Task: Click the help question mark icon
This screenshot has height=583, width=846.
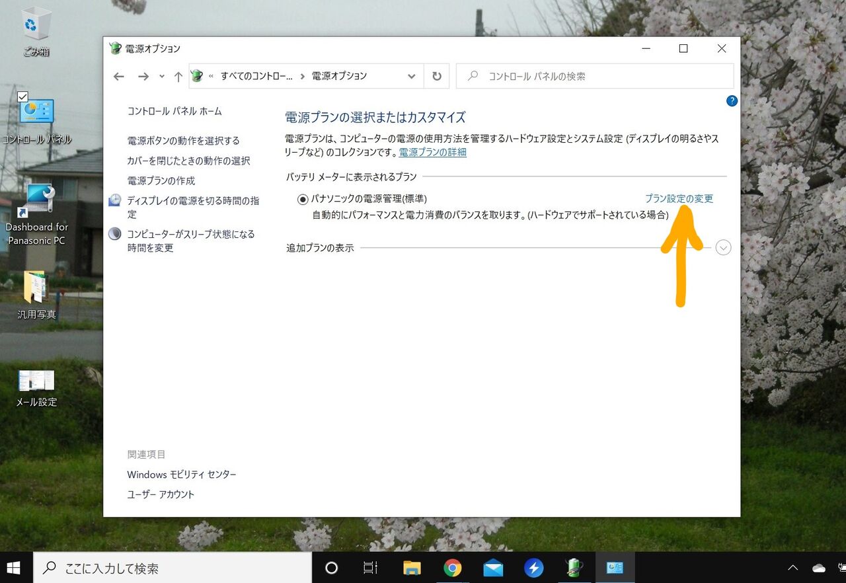Action: tap(732, 101)
